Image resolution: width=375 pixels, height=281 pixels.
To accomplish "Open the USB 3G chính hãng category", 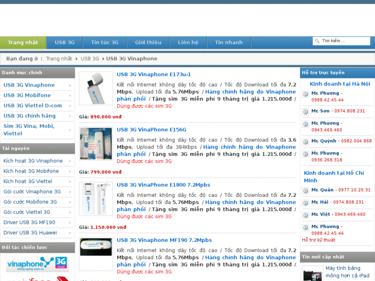I will (x=29, y=116).
